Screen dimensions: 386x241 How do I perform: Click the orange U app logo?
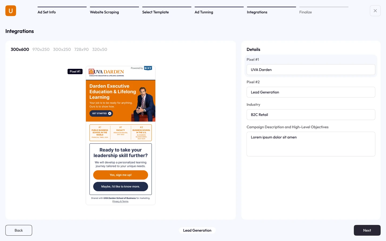point(11,11)
